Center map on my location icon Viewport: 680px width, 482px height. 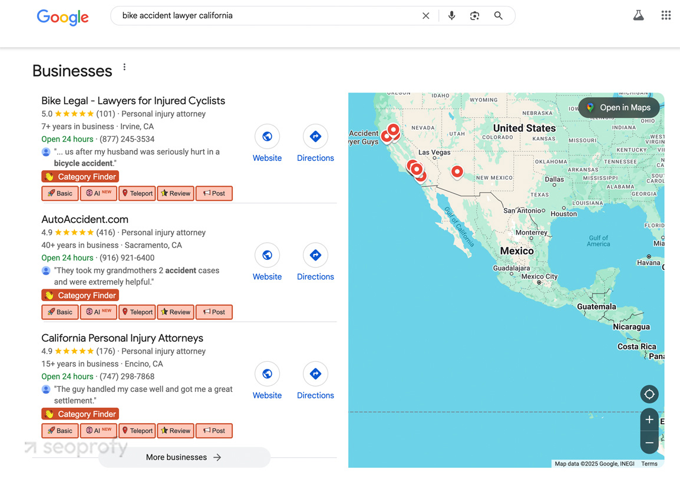pos(649,394)
